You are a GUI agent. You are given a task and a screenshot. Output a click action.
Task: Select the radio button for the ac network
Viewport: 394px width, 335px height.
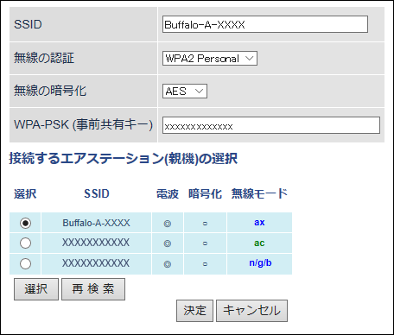point(25,243)
